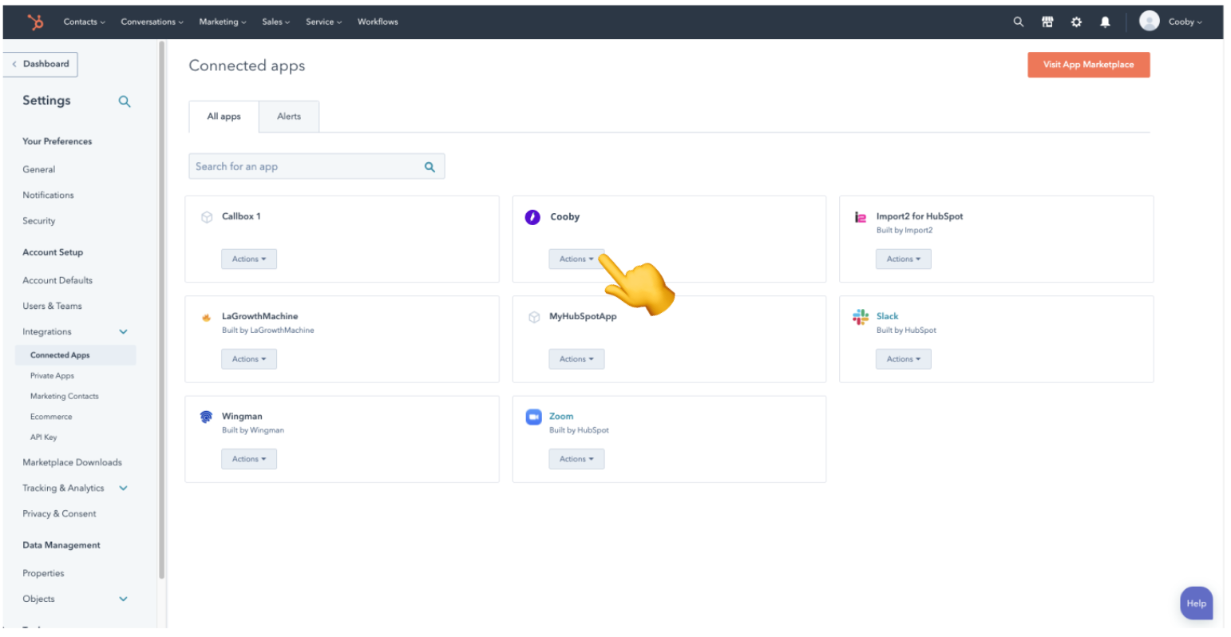Open the Slack app link

point(887,316)
